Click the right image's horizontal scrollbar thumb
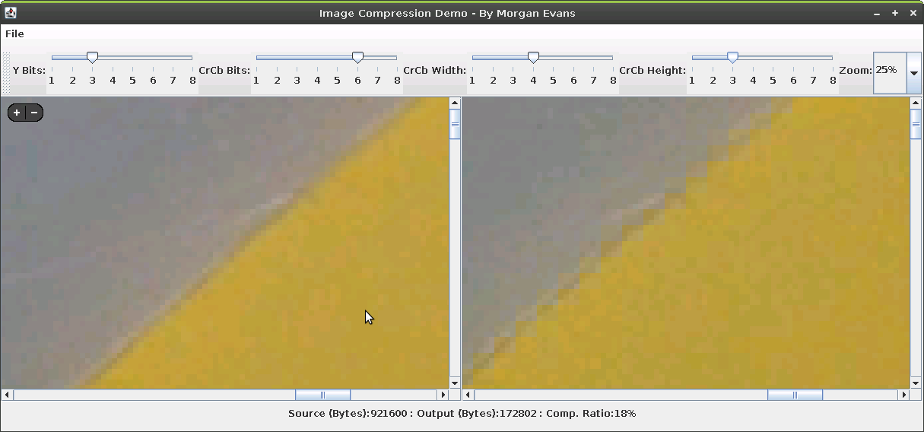This screenshot has height=432, width=924. 795,395
